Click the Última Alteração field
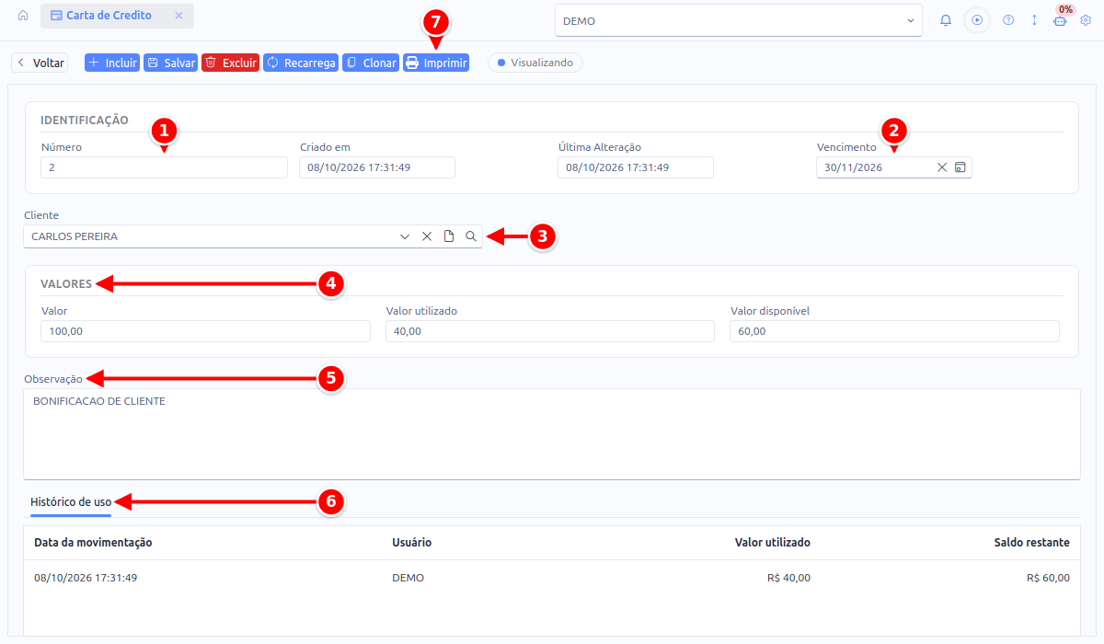This screenshot has width=1104, height=644. tap(636, 167)
